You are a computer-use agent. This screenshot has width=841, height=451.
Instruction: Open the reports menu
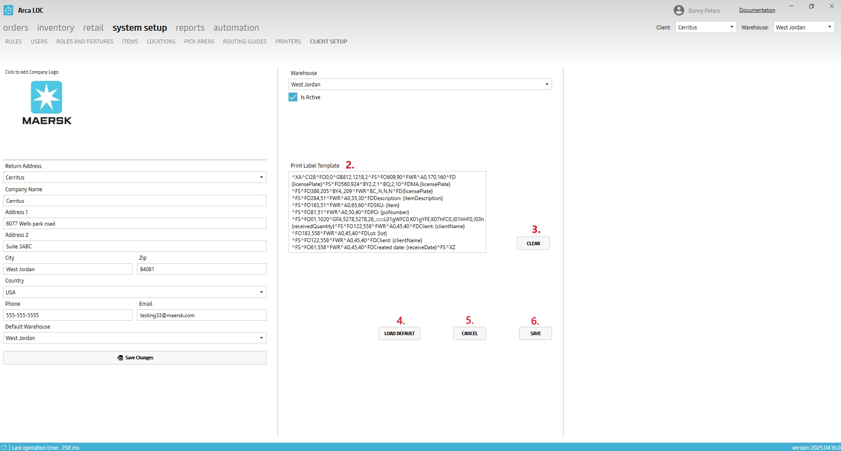(x=190, y=28)
